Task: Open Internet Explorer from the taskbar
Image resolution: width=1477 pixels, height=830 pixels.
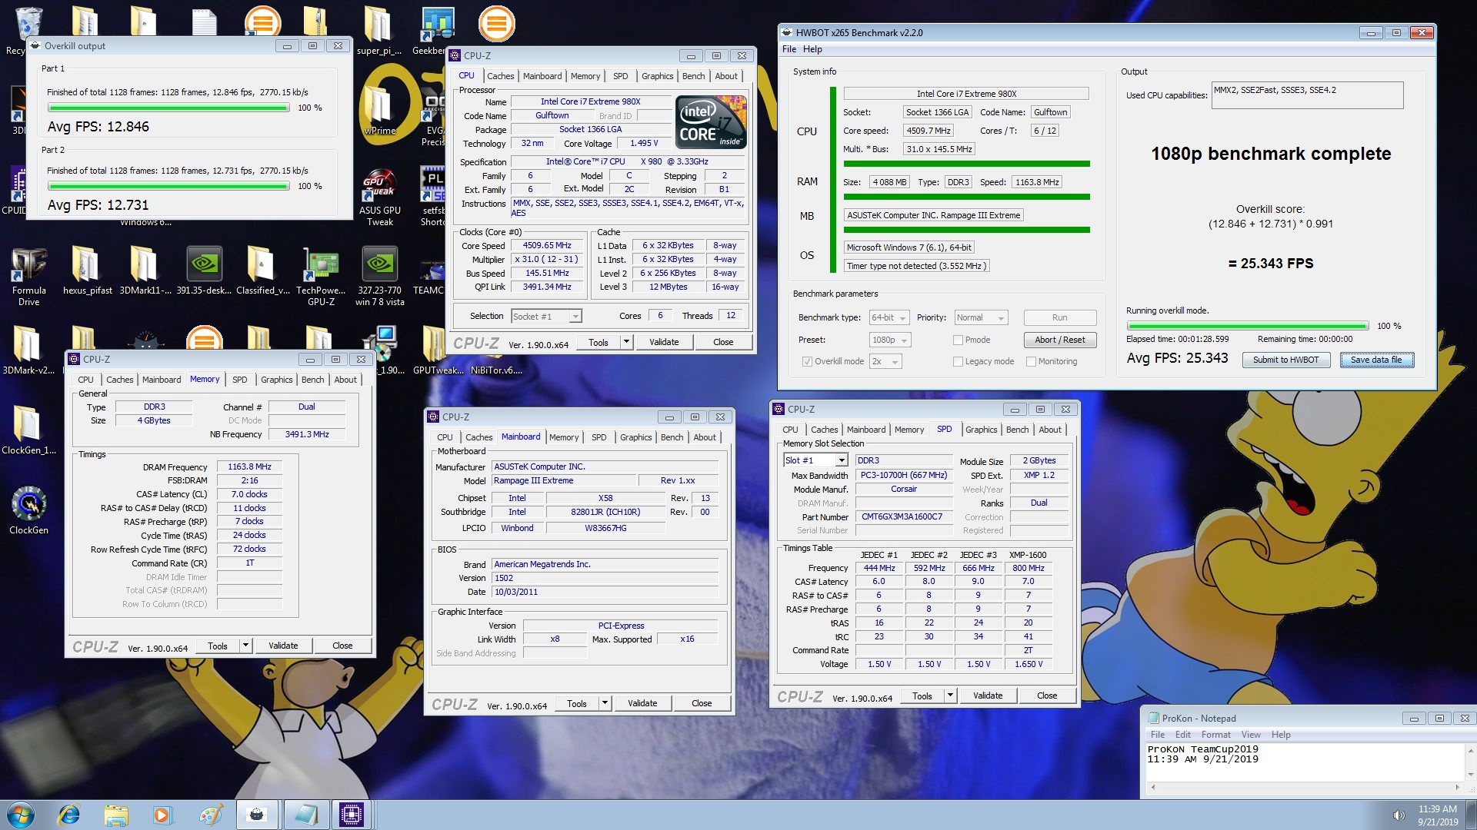Action: 68,815
